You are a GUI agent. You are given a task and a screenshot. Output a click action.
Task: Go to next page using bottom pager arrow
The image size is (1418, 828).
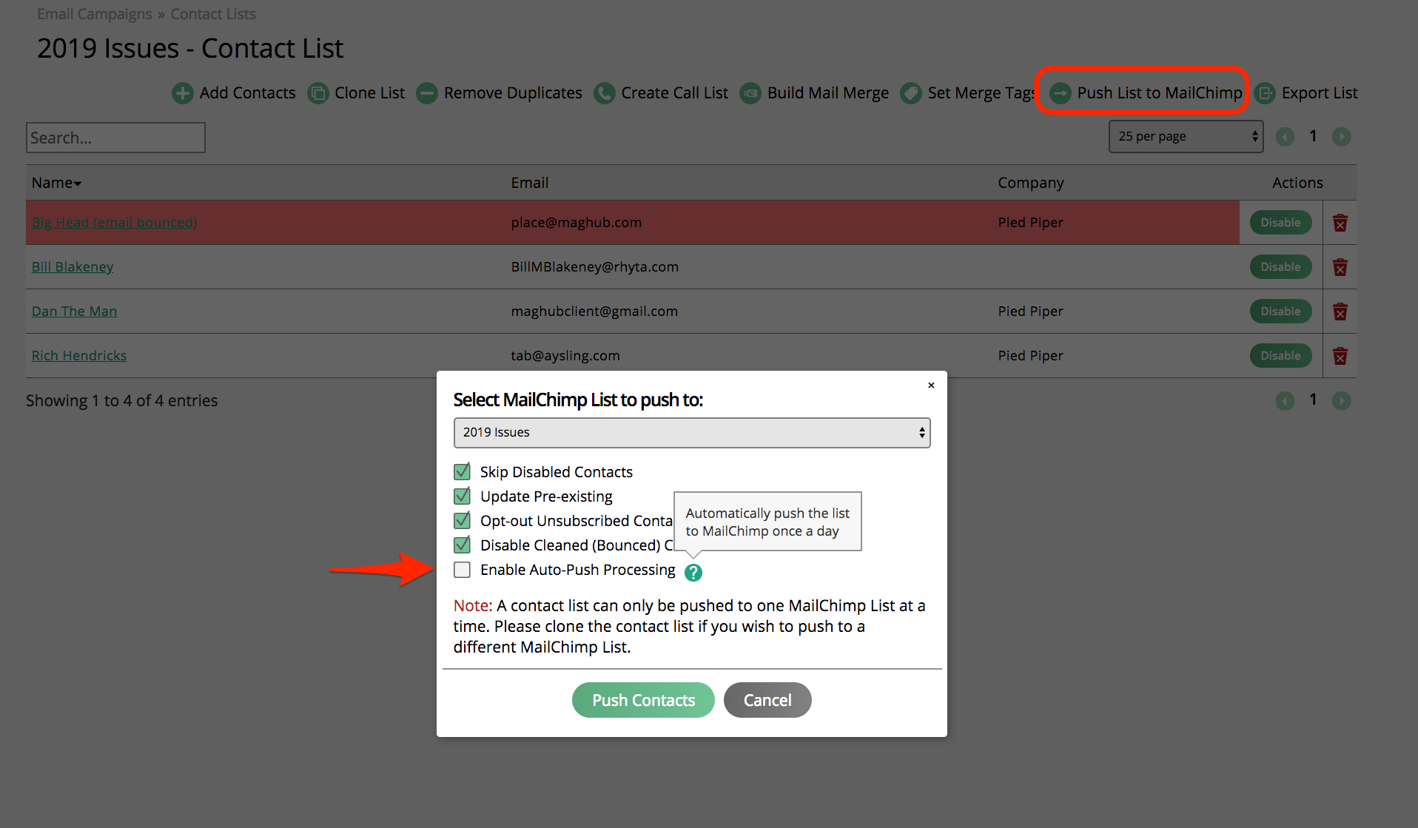[1342, 401]
